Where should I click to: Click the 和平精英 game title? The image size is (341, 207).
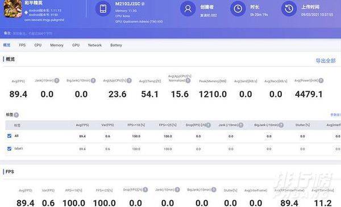coord(34,3)
